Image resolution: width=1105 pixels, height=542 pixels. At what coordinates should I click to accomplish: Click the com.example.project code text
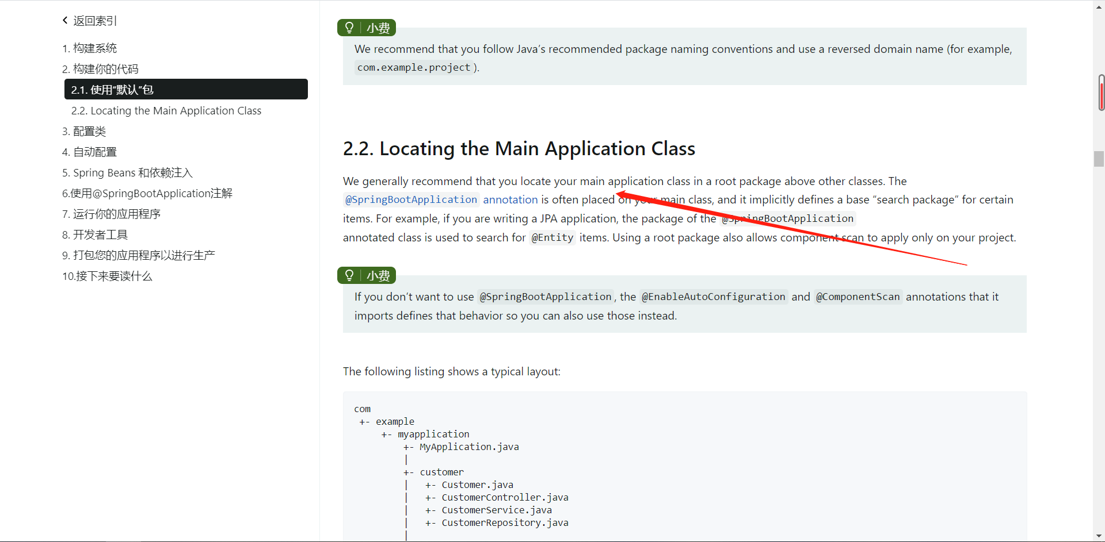(x=414, y=67)
